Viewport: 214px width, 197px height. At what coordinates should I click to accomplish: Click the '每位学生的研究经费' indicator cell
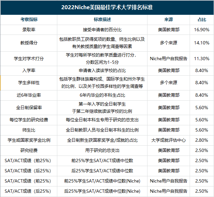click(29, 120)
